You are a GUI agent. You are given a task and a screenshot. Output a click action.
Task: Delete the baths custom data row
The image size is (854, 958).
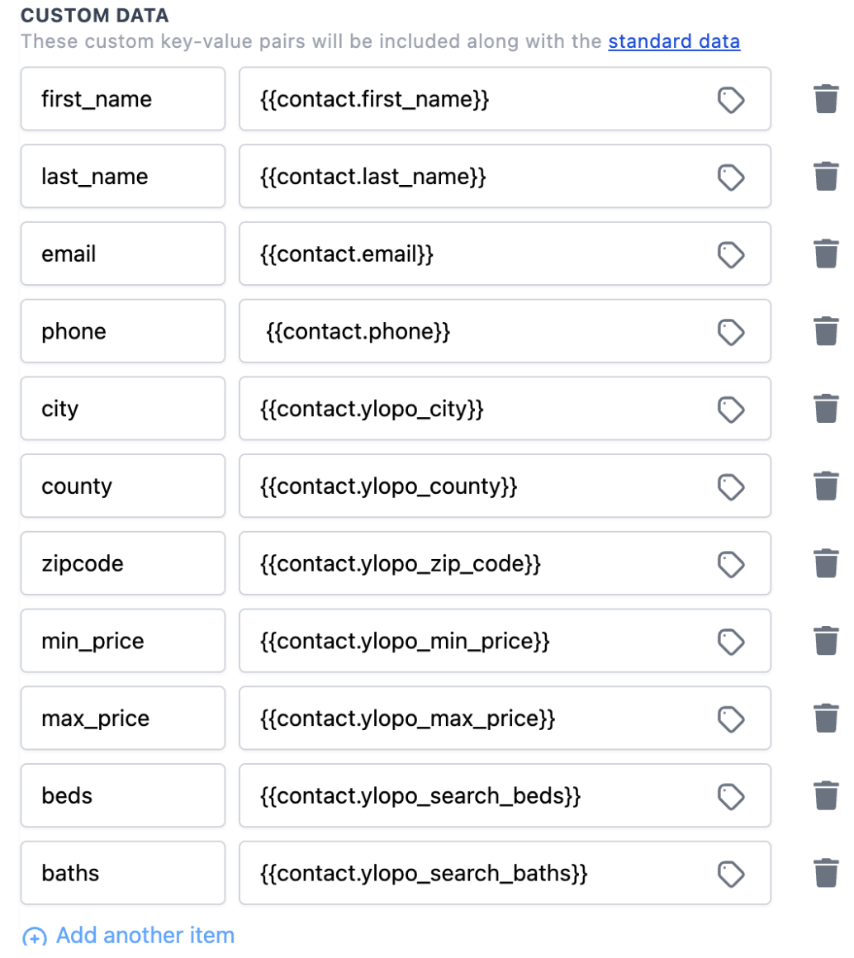(x=826, y=873)
